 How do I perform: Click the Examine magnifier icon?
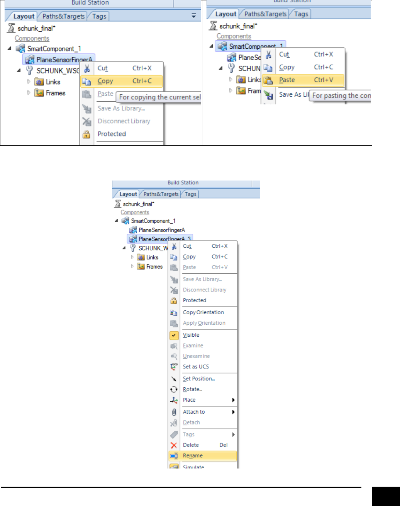174,346
